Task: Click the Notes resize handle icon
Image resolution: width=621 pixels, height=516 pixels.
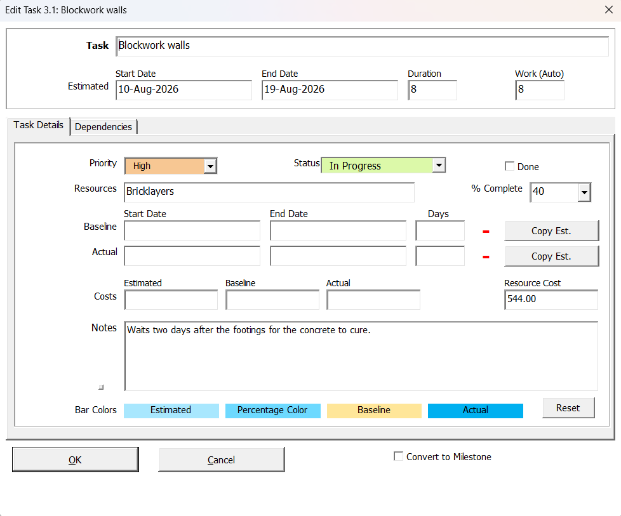Action: 101,387
